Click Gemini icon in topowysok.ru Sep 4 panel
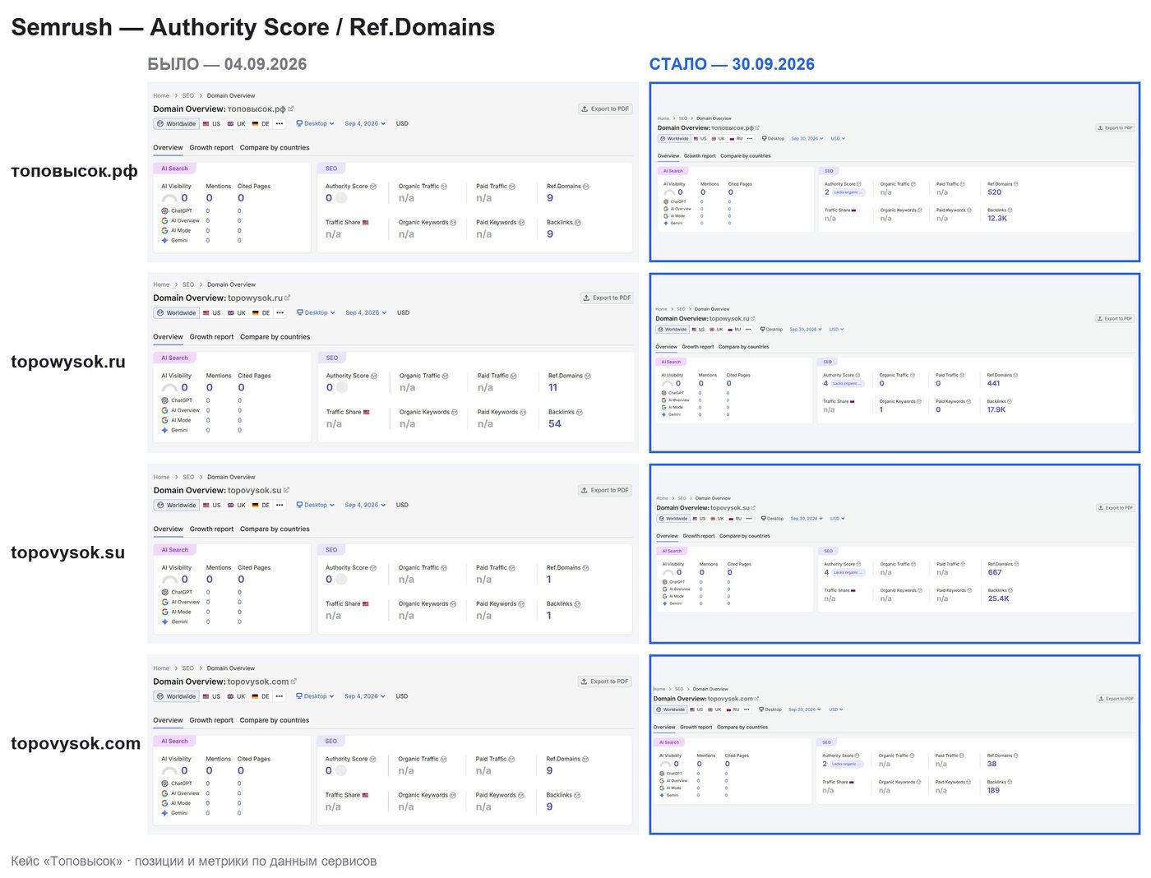 point(165,430)
